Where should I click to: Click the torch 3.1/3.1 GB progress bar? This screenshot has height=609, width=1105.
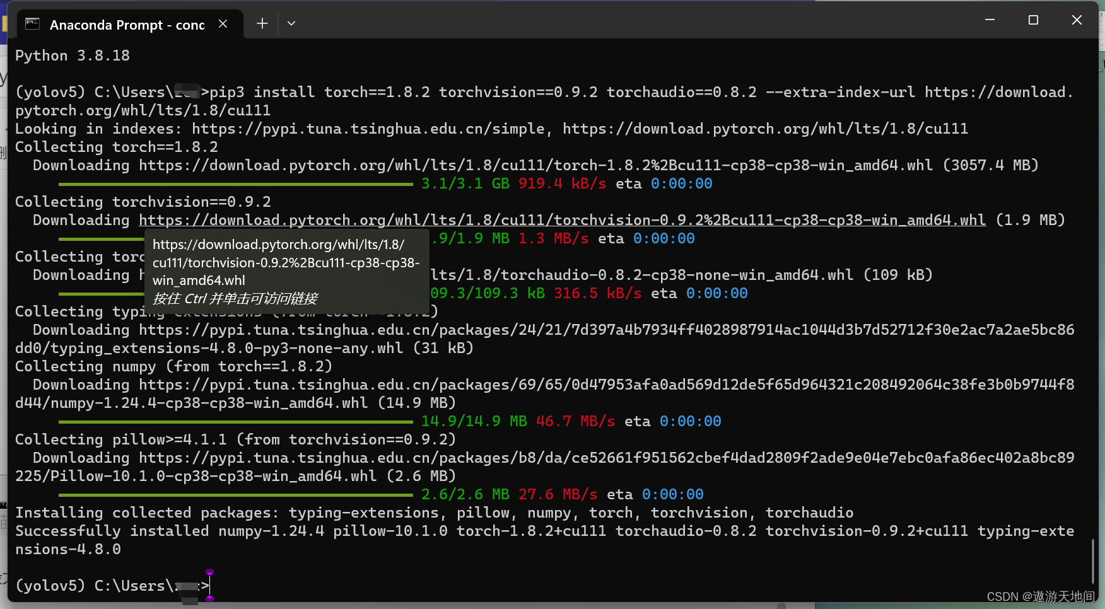pos(236,184)
